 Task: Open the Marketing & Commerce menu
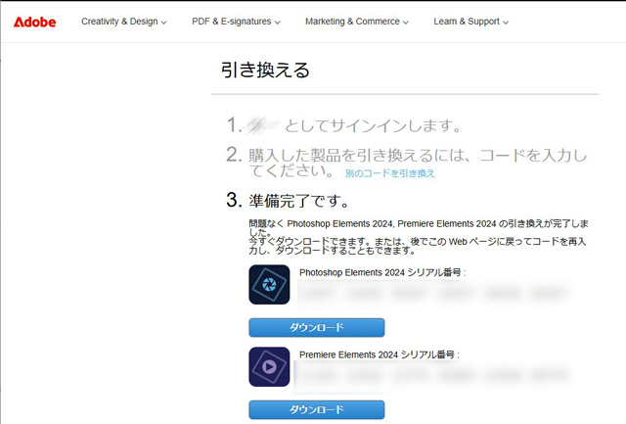click(356, 22)
